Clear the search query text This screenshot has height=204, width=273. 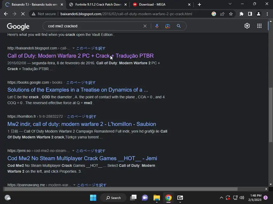click(145, 26)
